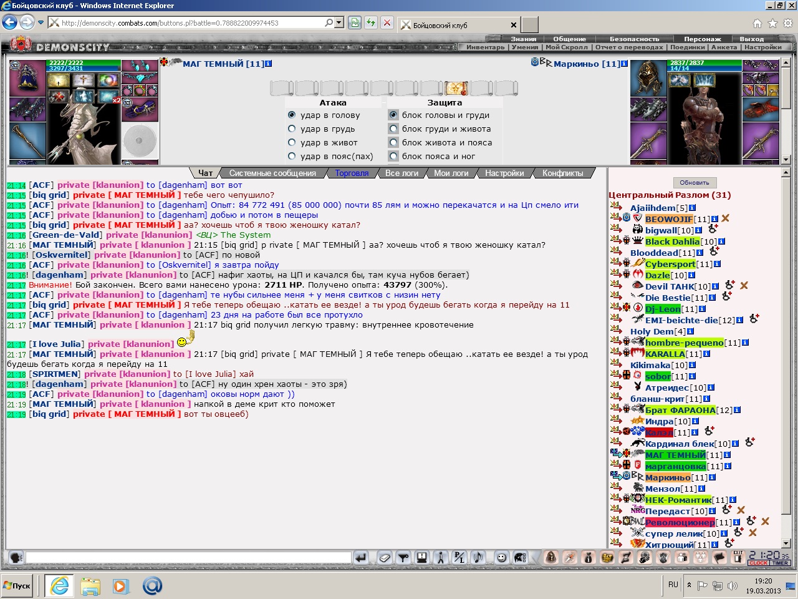
Task: Click the helmet icon in chat toolbar
Action: [x=520, y=558]
